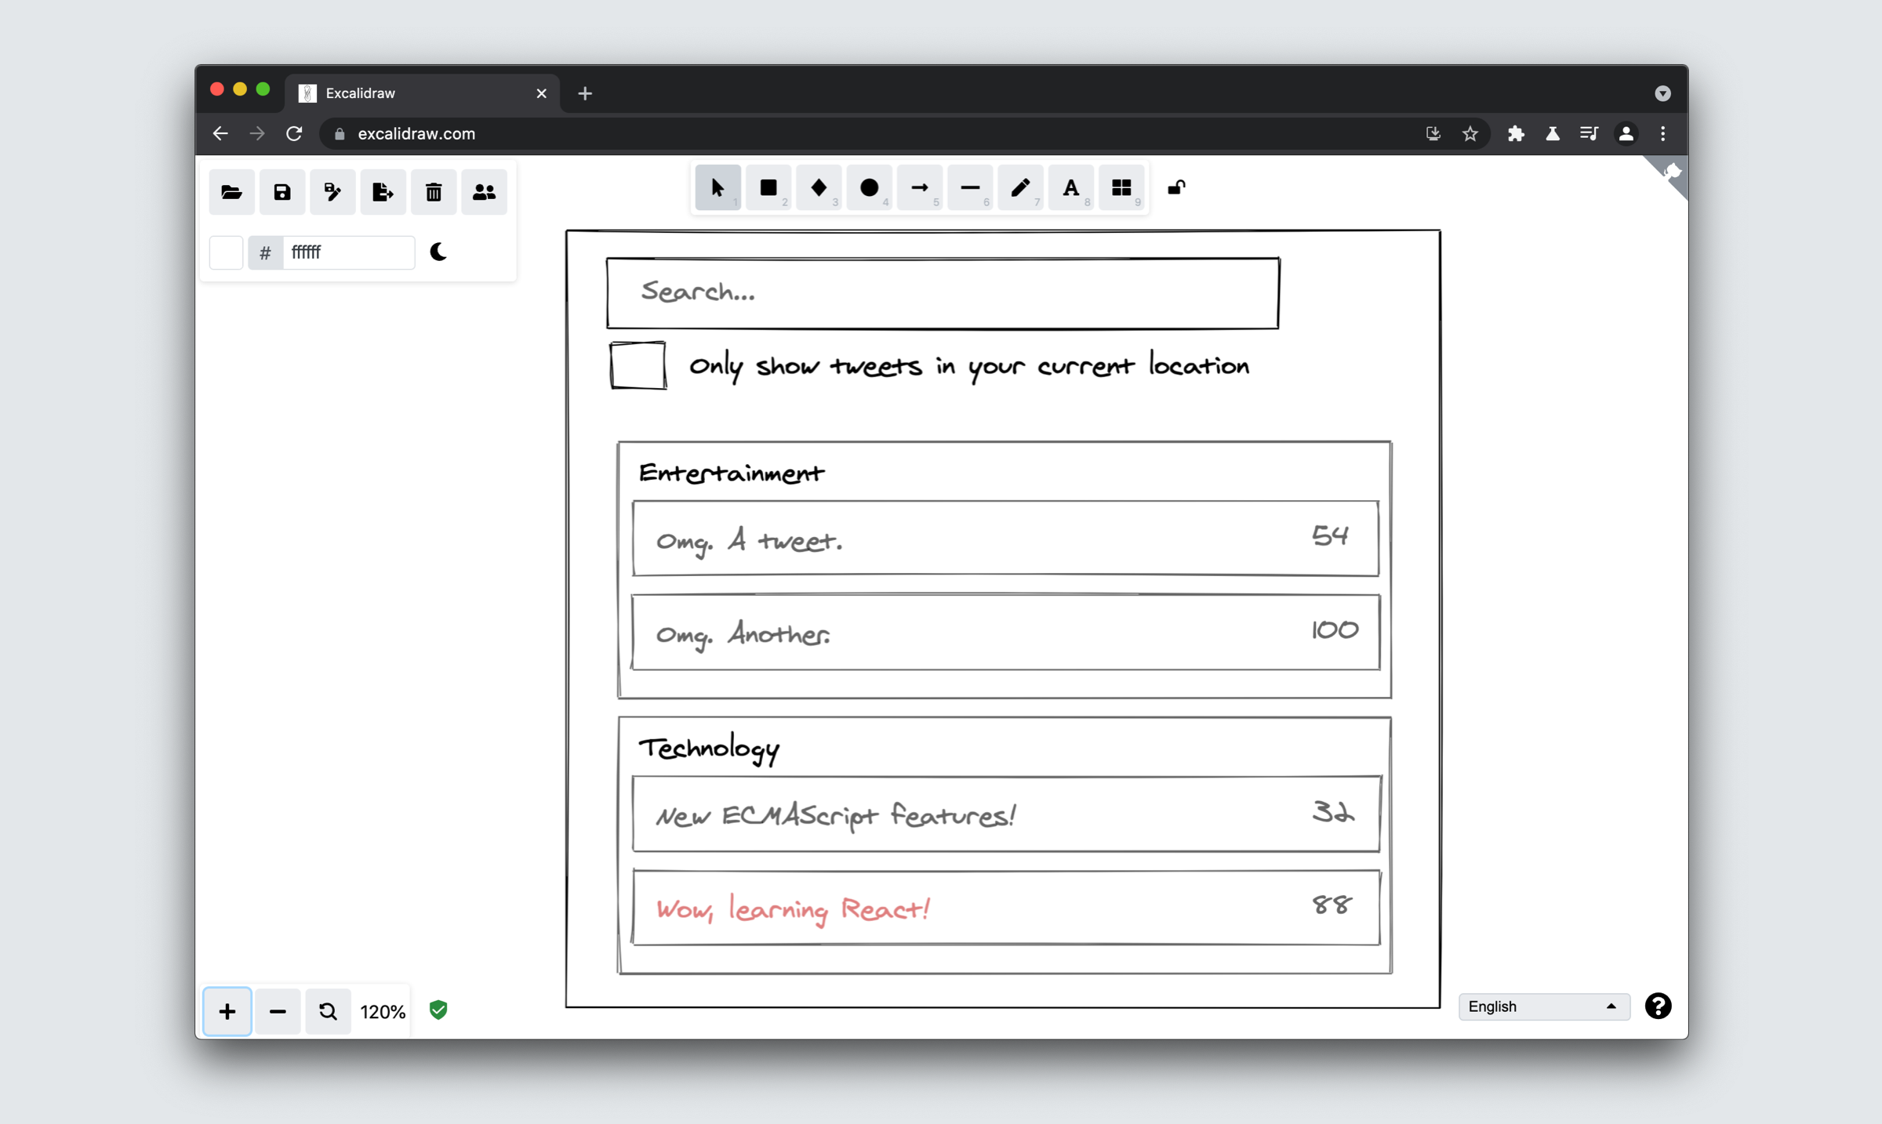
Task: Click the number 54 on canvas
Action: click(x=1330, y=536)
